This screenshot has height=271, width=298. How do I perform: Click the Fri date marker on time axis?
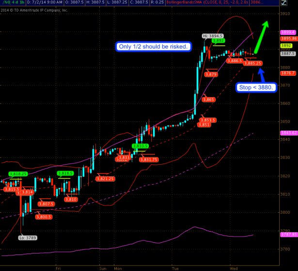point(58,269)
